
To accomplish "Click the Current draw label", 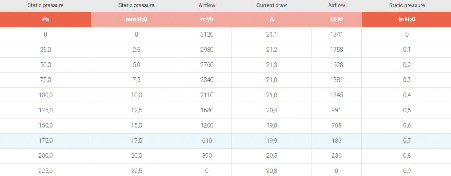I will click(271, 5).
